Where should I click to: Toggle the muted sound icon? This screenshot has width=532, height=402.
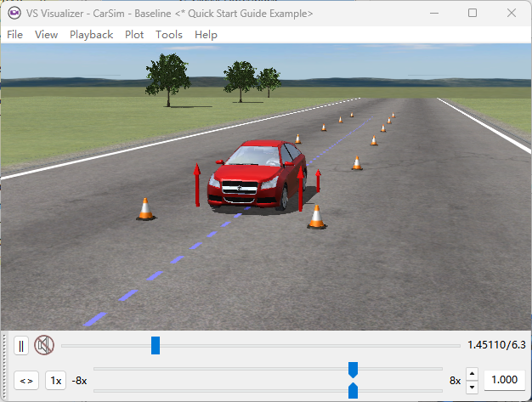44,345
